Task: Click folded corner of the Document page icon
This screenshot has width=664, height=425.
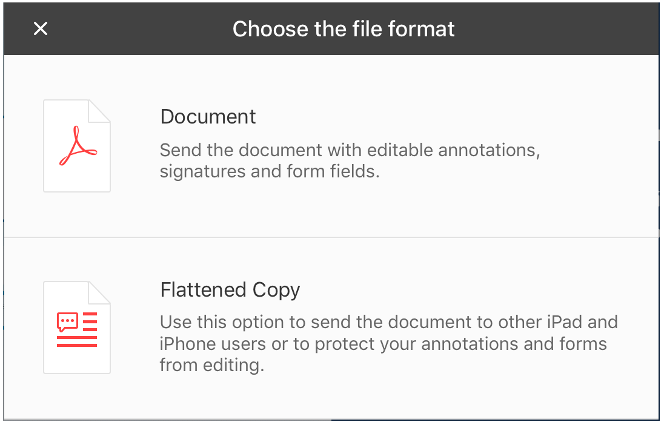Action: tap(101, 110)
